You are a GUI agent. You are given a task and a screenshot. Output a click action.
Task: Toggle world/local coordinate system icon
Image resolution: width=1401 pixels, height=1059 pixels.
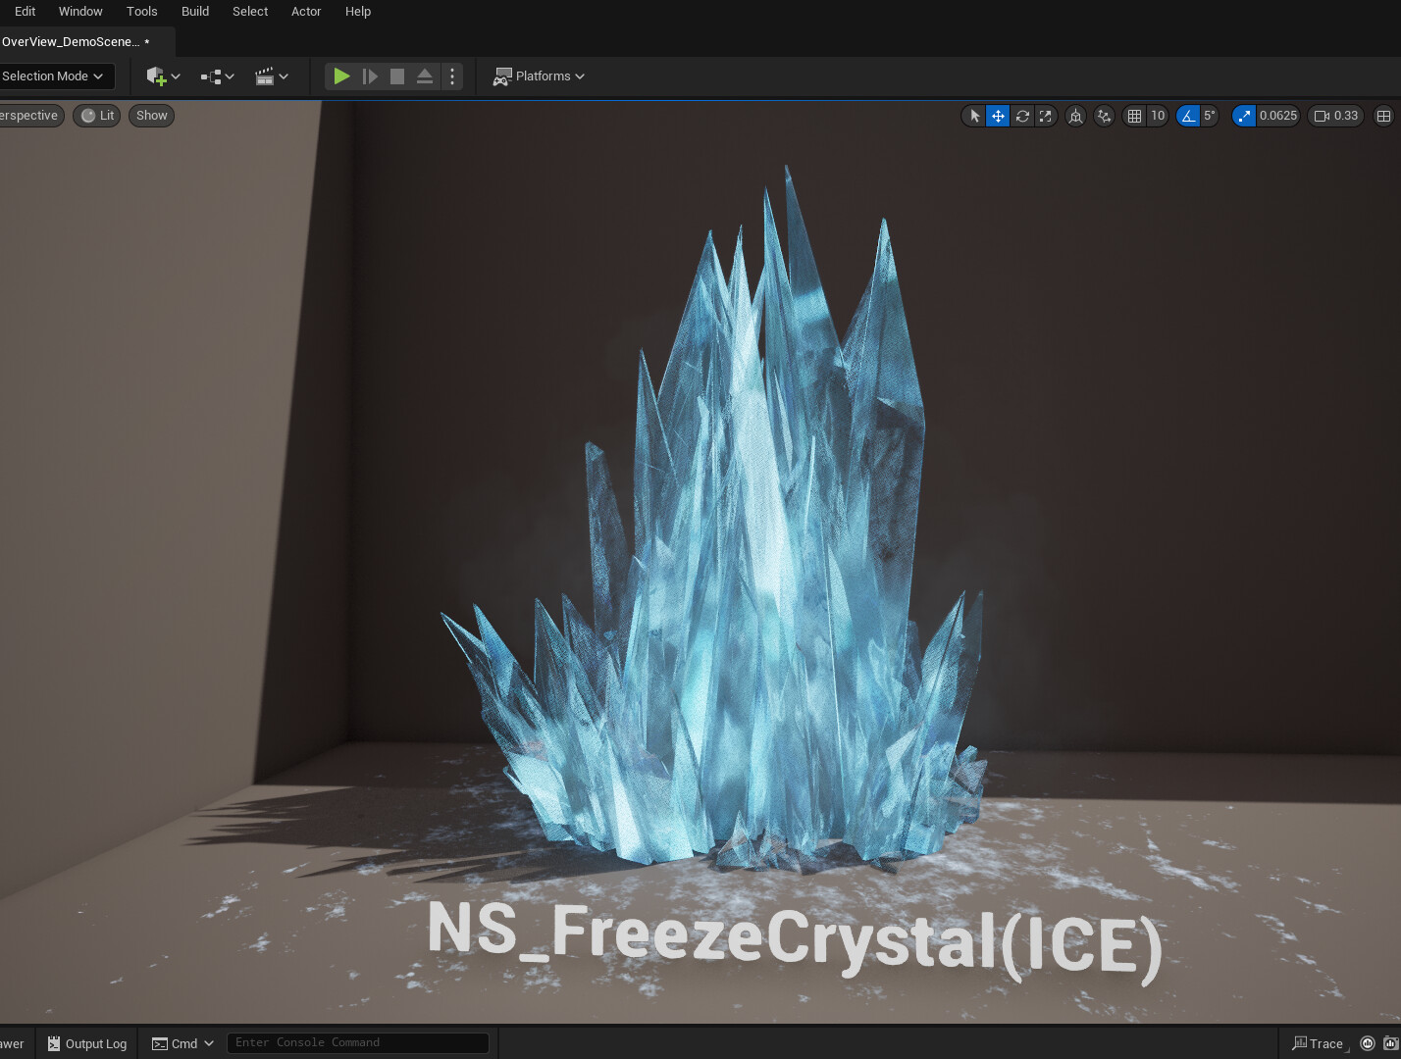1076,116
